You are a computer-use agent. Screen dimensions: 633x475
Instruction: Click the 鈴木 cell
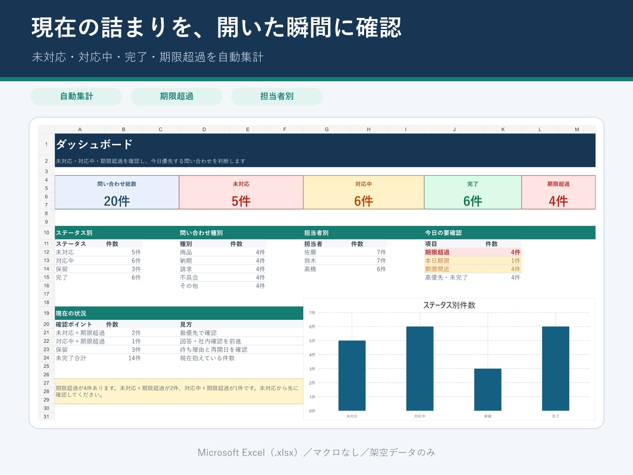[327, 261]
